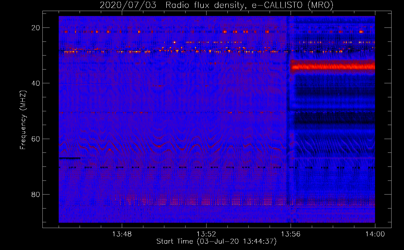Click the black horizontal bar near 67 MHz
Viewport: 404px width, 250px height.
pos(70,158)
